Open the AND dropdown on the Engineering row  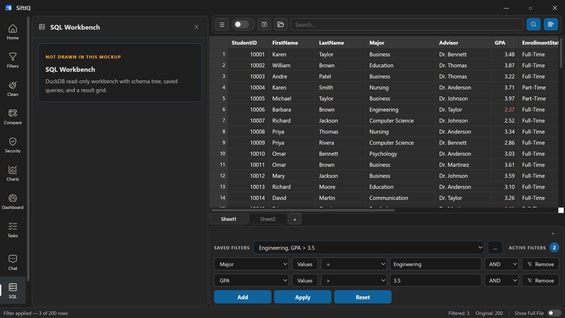click(x=501, y=264)
